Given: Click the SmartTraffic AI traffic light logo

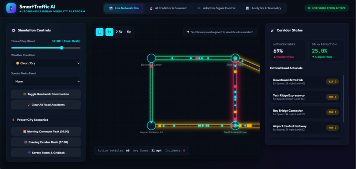Looking at the screenshot, I should coord(11,8).
